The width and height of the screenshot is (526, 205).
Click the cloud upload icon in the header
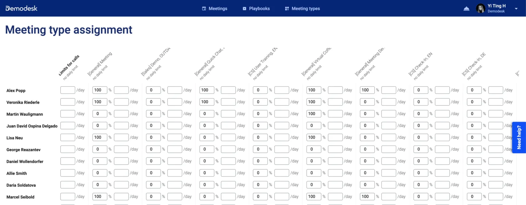[x=466, y=8]
